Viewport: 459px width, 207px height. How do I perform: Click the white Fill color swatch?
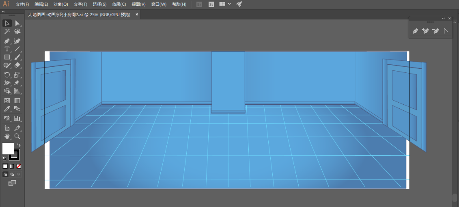pyautogui.click(x=8, y=148)
